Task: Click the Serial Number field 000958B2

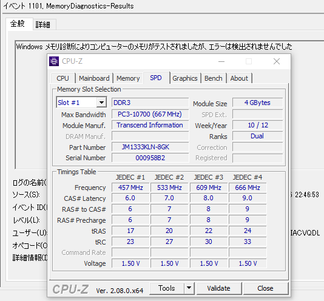Action: coord(150,158)
